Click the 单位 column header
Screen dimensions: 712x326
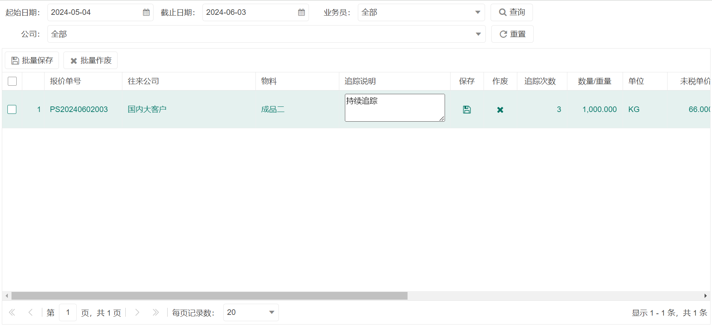tap(645, 81)
